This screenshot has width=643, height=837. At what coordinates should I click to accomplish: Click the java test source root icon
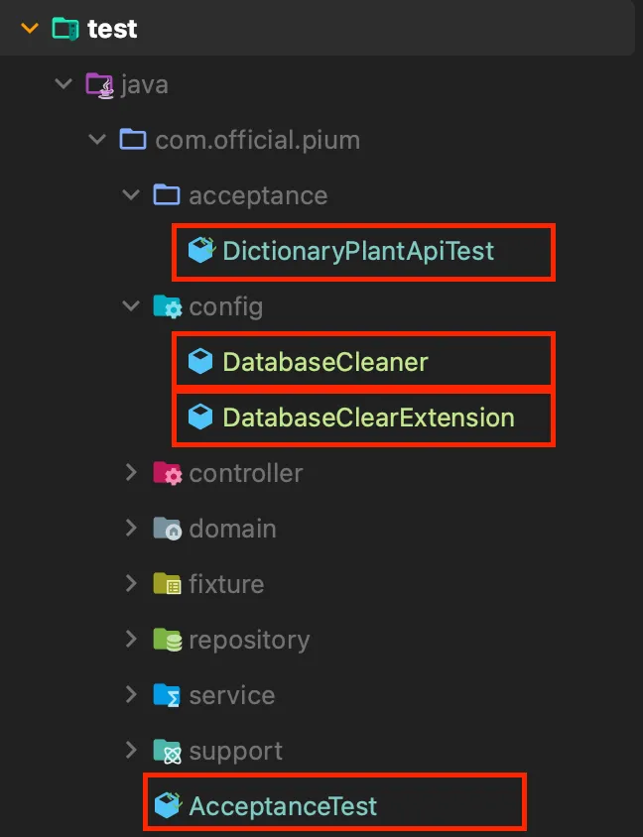[99, 84]
